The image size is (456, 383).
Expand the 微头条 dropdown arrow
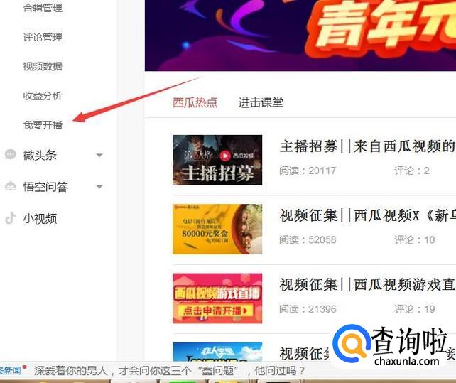point(99,156)
